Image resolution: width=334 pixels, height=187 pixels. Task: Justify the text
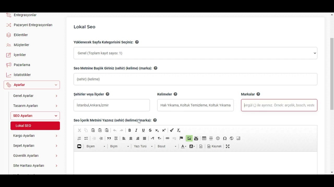pyautogui.click(x=145, y=138)
